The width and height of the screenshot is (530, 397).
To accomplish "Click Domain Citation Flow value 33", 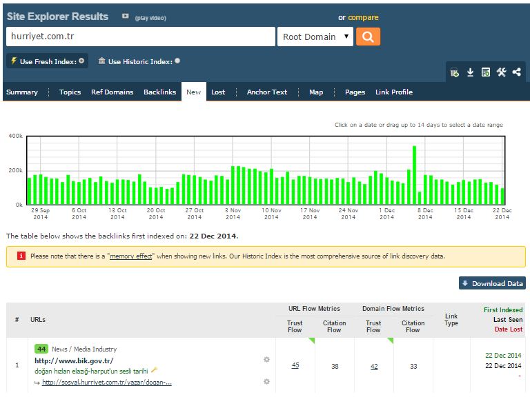I will pos(413,366).
